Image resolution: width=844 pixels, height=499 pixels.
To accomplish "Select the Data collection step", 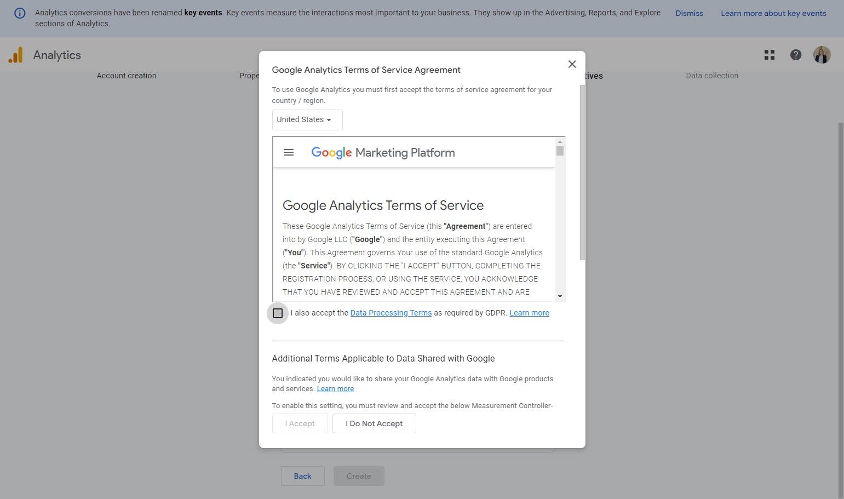I will click(x=712, y=76).
